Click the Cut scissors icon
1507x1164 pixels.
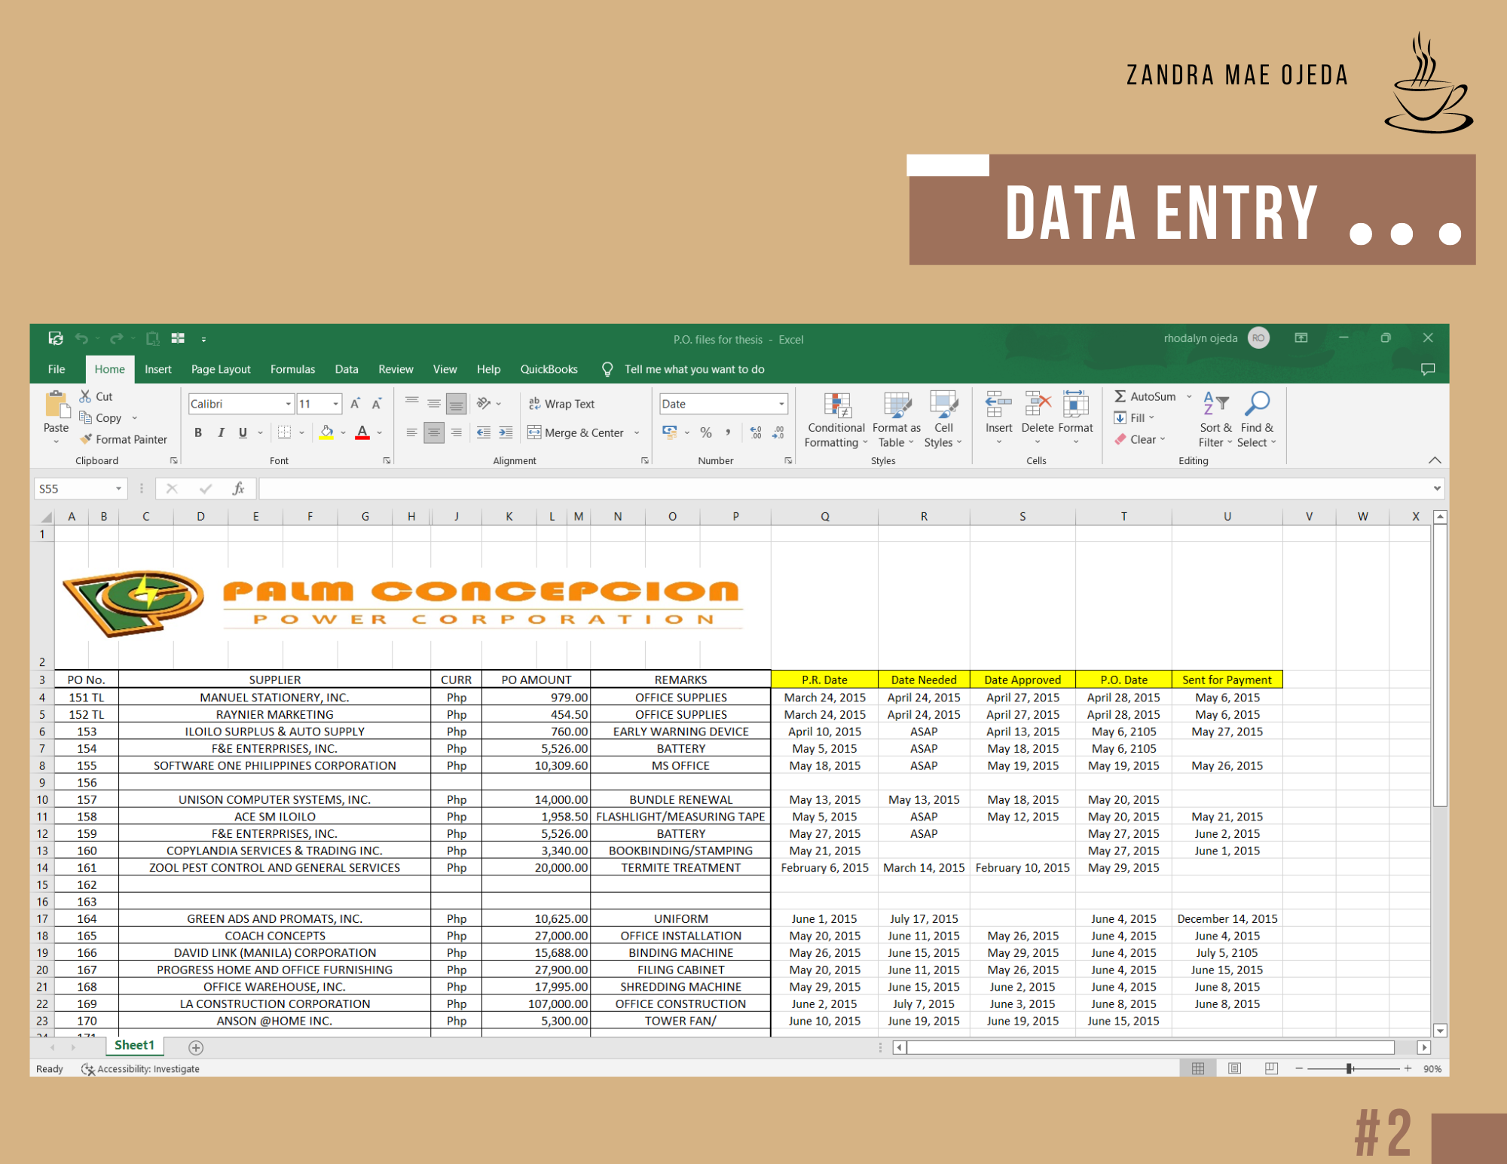86,396
